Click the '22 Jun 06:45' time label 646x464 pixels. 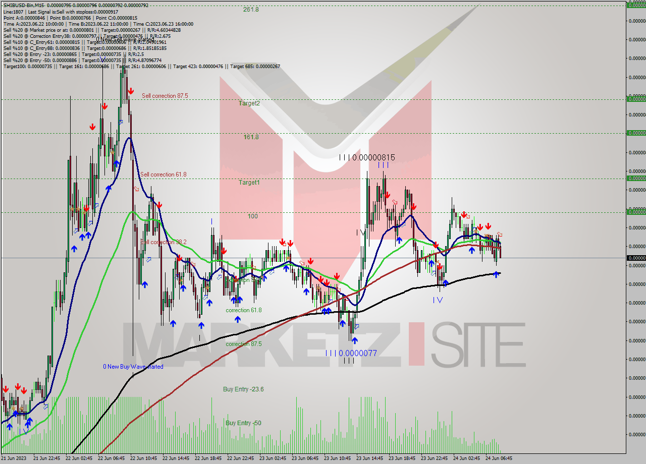coord(111,458)
